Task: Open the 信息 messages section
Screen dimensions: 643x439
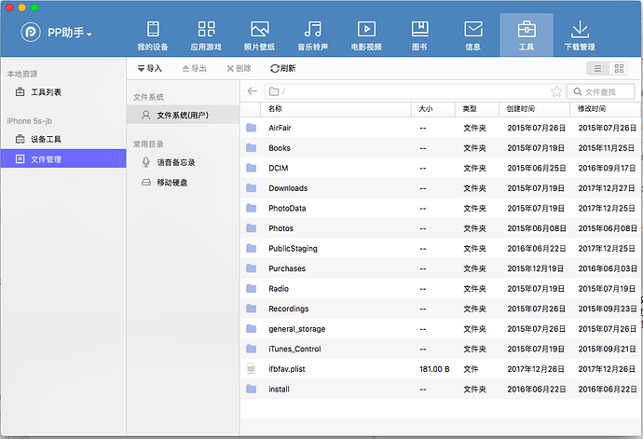Action: click(473, 35)
